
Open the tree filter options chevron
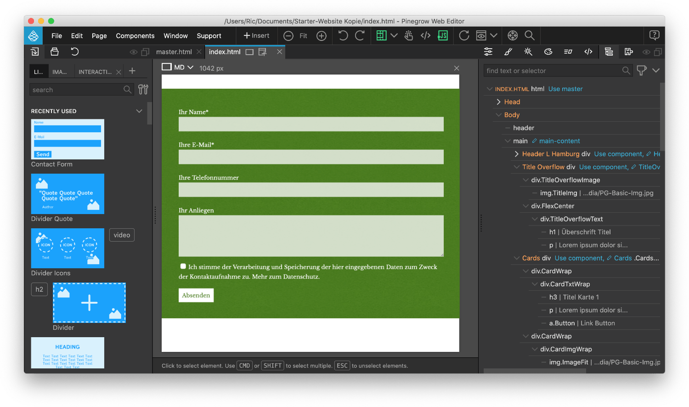[x=656, y=70]
